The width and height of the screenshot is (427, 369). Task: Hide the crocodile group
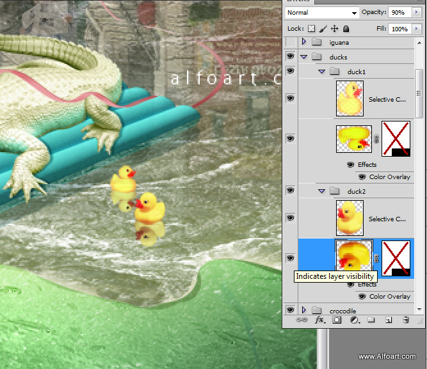[290, 310]
